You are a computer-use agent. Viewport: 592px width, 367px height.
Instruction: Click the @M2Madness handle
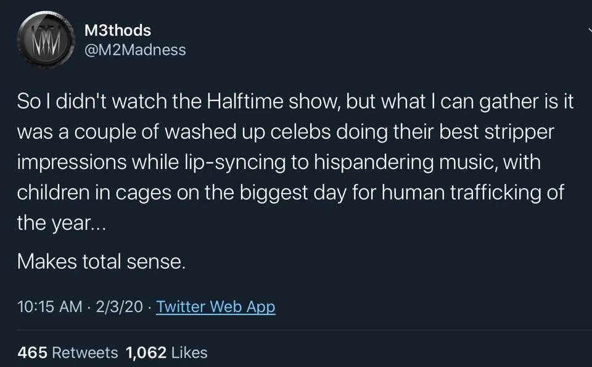point(135,50)
